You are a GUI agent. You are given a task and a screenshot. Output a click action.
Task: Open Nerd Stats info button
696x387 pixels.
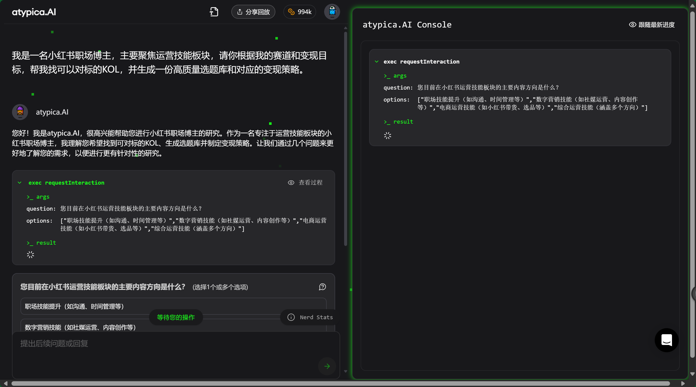coord(310,317)
